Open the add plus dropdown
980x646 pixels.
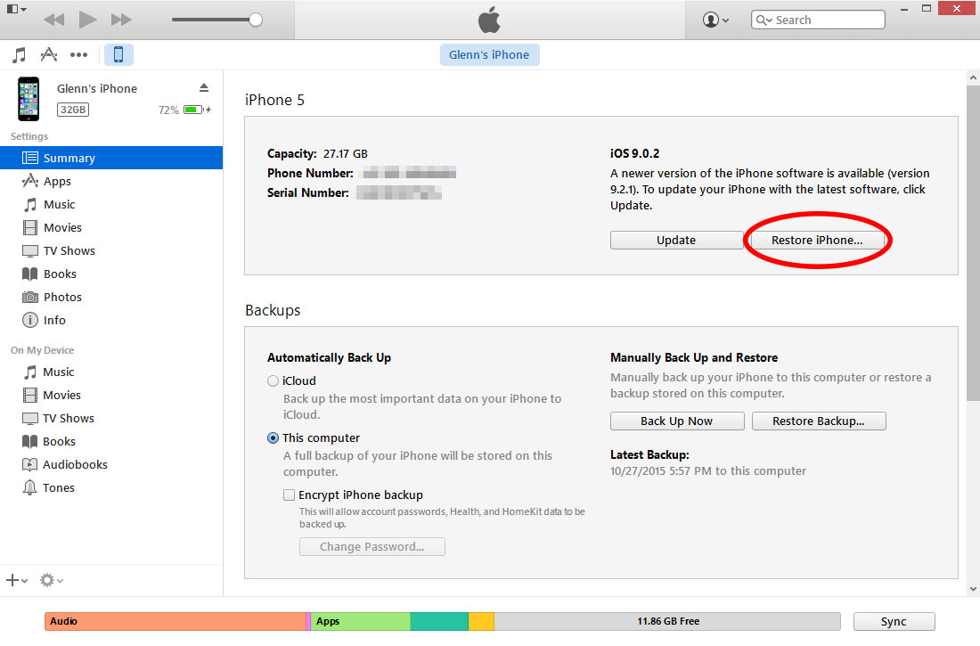point(17,580)
